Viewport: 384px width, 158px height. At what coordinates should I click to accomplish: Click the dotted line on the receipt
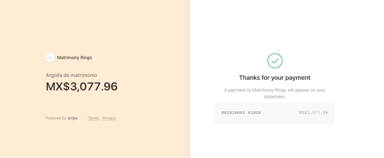pyautogui.click(x=280, y=114)
